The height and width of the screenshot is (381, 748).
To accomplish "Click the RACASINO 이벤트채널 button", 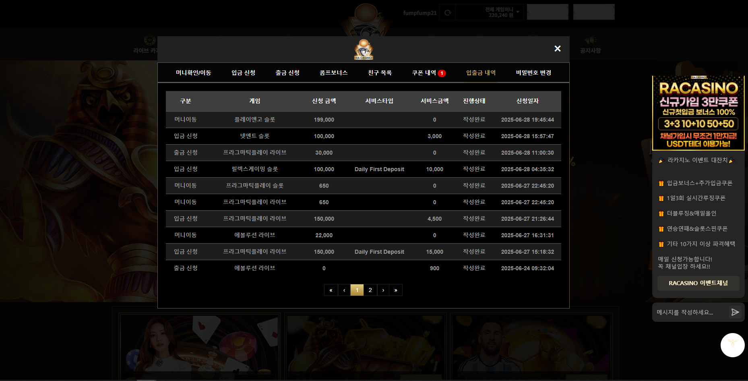I will tap(698, 283).
